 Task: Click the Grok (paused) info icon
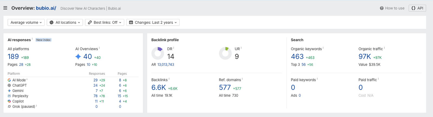pyautogui.click(x=37, y=106)
